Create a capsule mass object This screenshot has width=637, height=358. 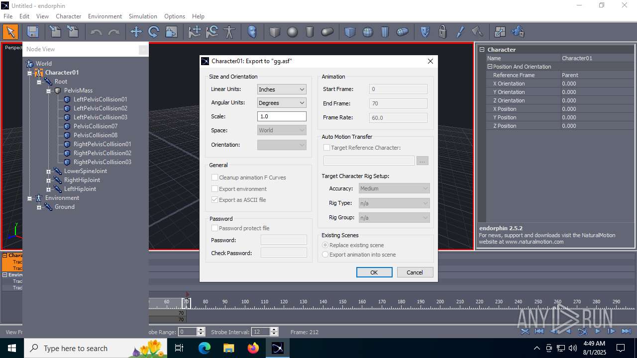(x=327, y=32)
